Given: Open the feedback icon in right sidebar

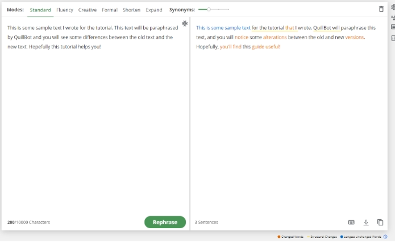Looking at the screenshot, I should point(393,27).
